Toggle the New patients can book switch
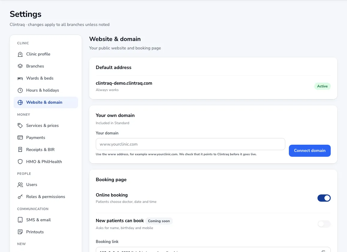347x252 pixels. pos(324,224)
